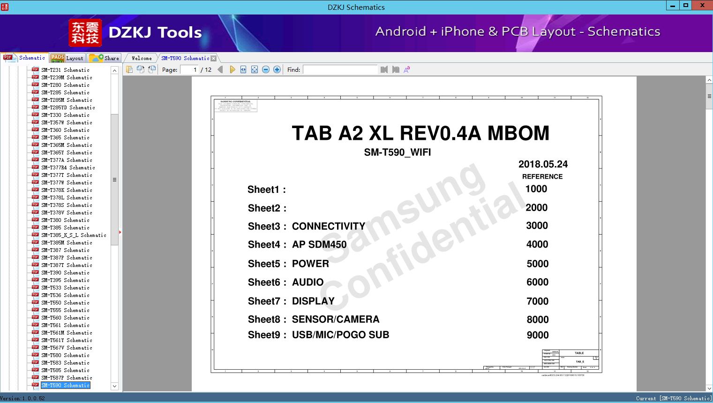Find previous search match
This screenshot has width=713, height=403.
point(384,69)
